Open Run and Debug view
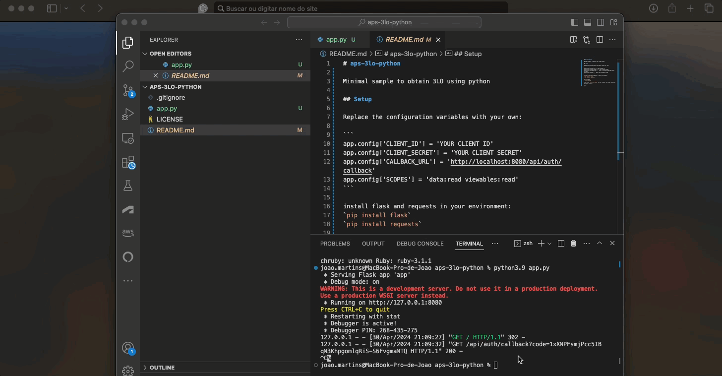Image resolution: width=722 pixels, height=376 pixels. [x=128, y=114]
